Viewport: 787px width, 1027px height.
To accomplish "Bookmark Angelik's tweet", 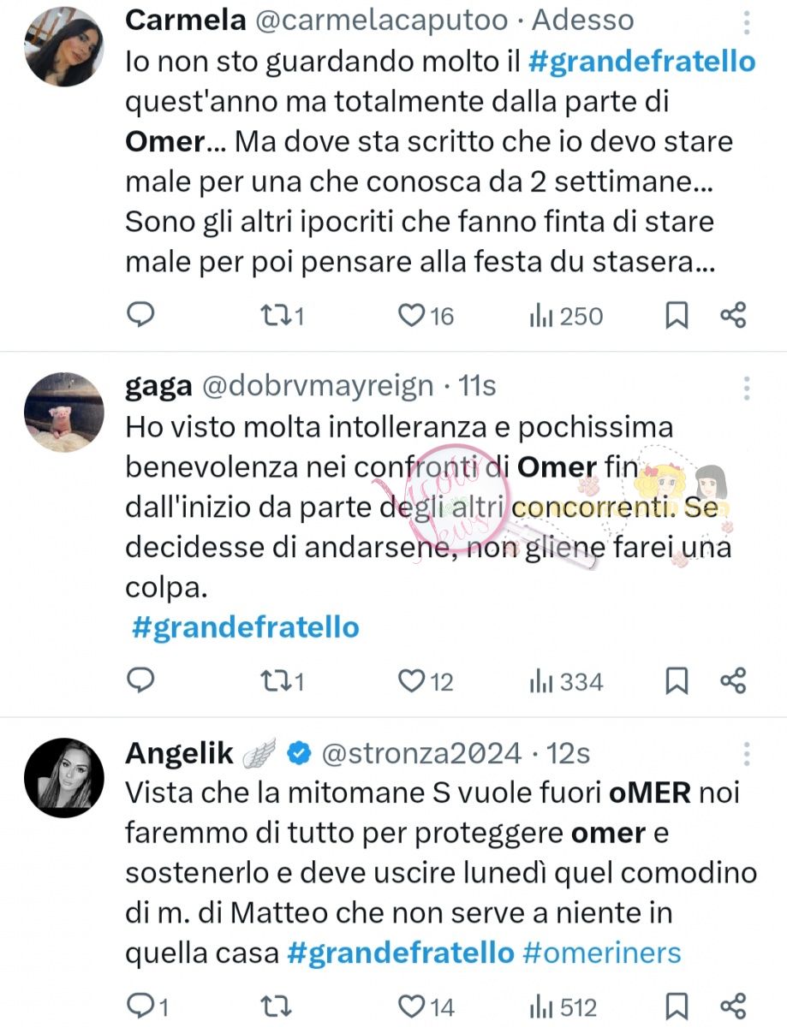I will click(x=677, y=1006).
